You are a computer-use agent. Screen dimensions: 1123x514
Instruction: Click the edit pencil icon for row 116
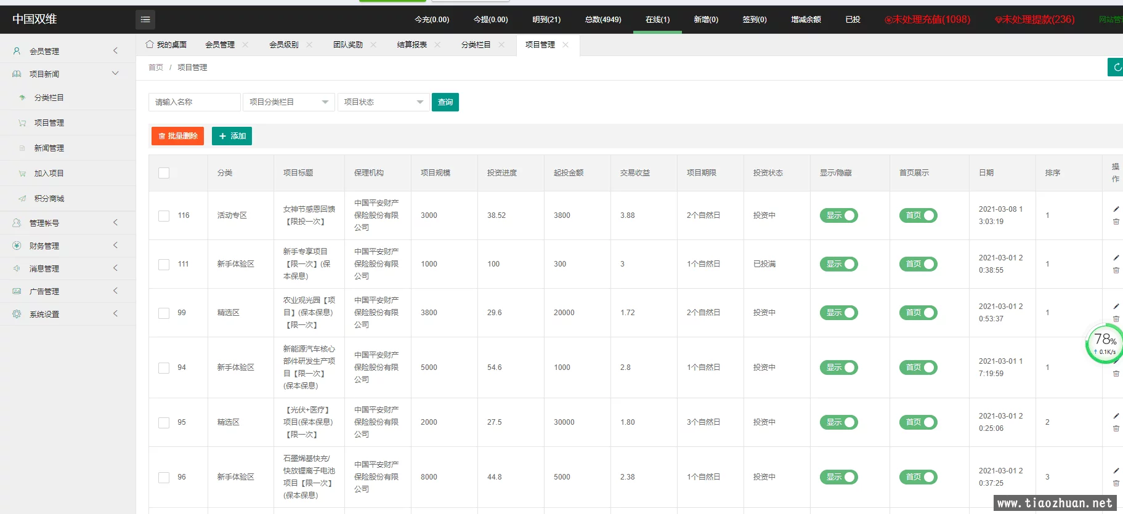coord(1116,209)
